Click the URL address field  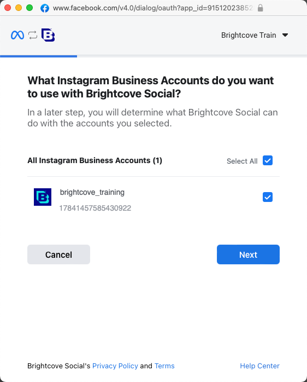[x=153, y=8]
